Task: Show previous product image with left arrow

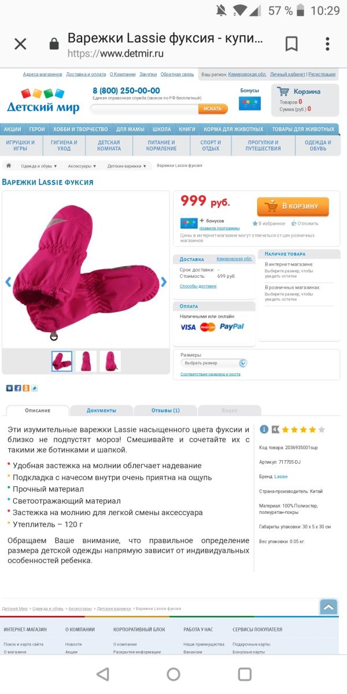Action: point(8,282)
